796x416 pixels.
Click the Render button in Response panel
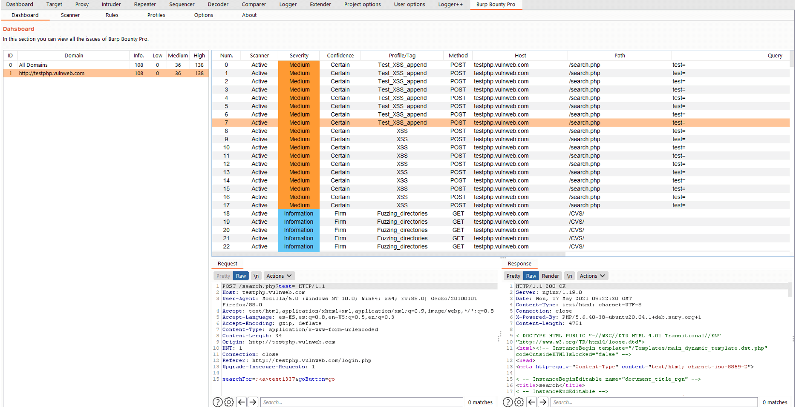pyautogui.click(x=551, y=276)
